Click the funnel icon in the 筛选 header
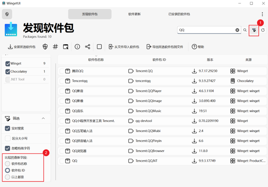 (8, 118)
